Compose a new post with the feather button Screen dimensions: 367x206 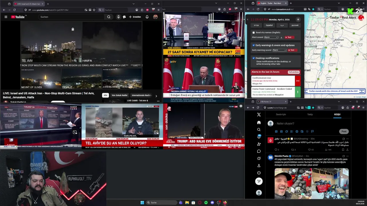(x=259, y=181)
